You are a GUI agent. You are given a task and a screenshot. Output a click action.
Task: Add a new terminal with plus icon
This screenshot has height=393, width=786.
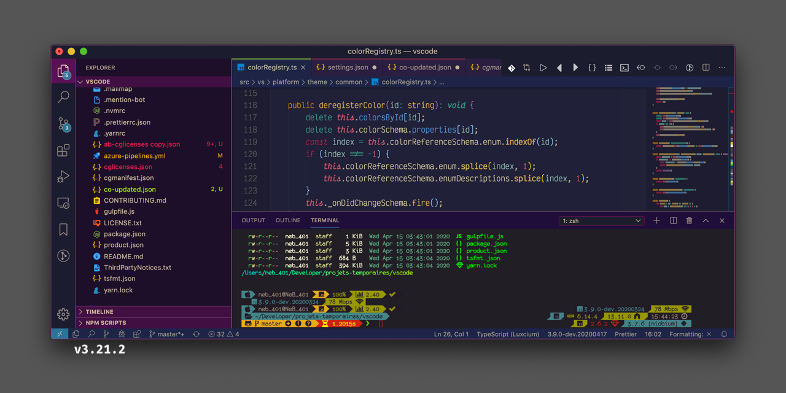[x=656, y=220]
